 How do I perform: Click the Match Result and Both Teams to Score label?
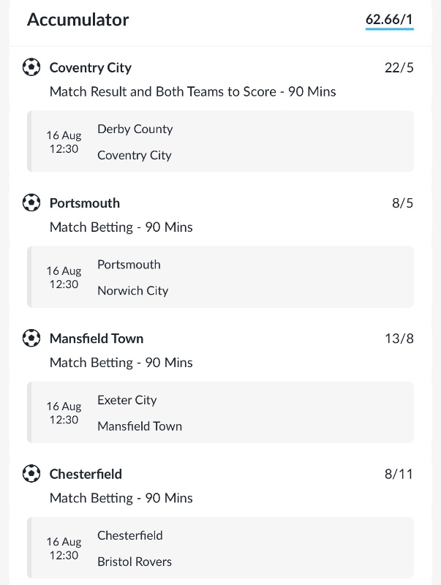click(x=192, y=92)
